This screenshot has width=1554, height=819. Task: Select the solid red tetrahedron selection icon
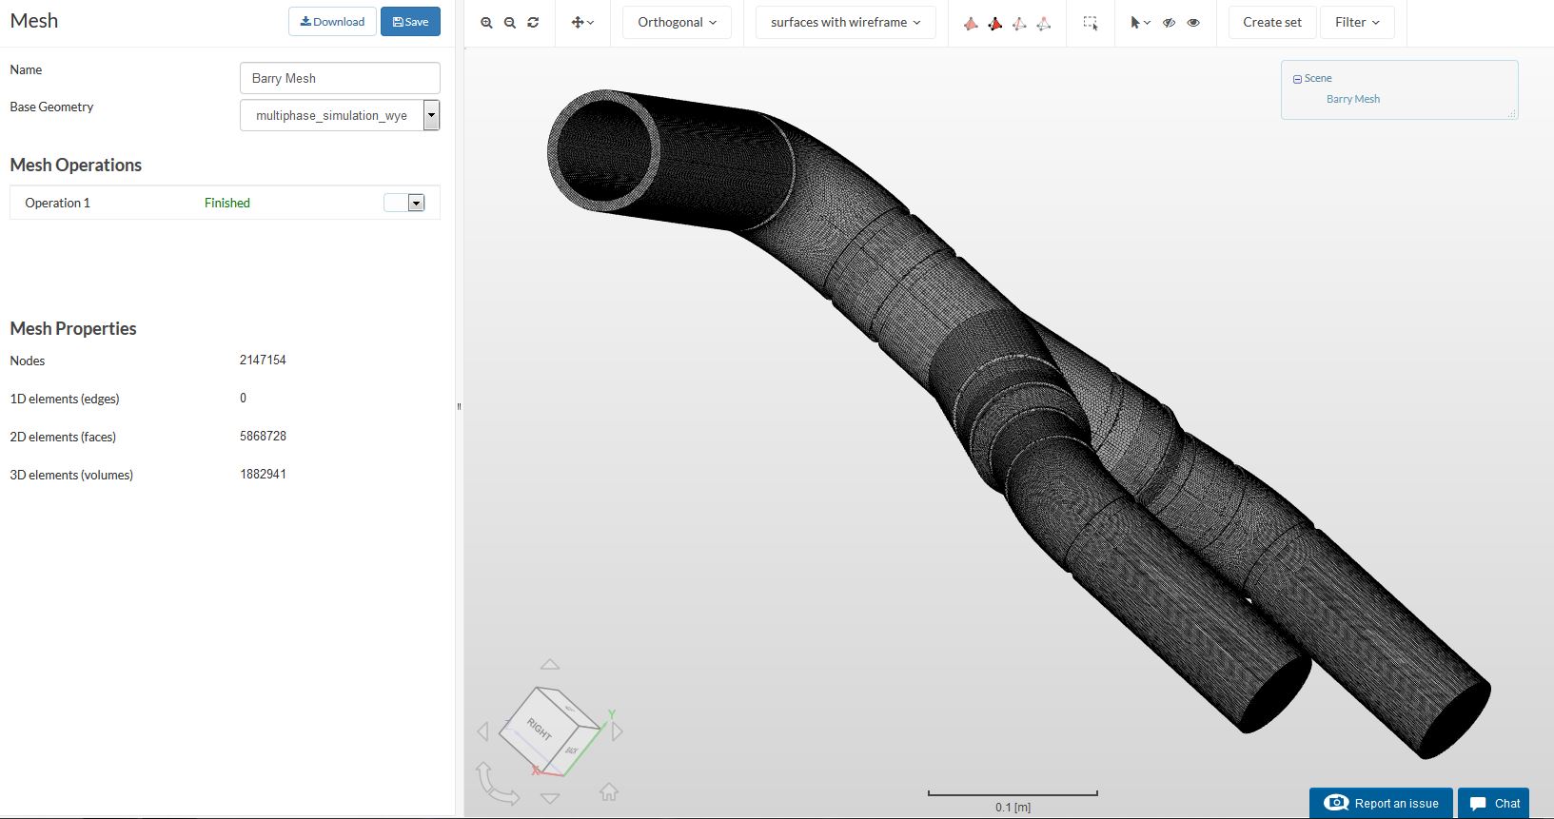tap(994, 23)
